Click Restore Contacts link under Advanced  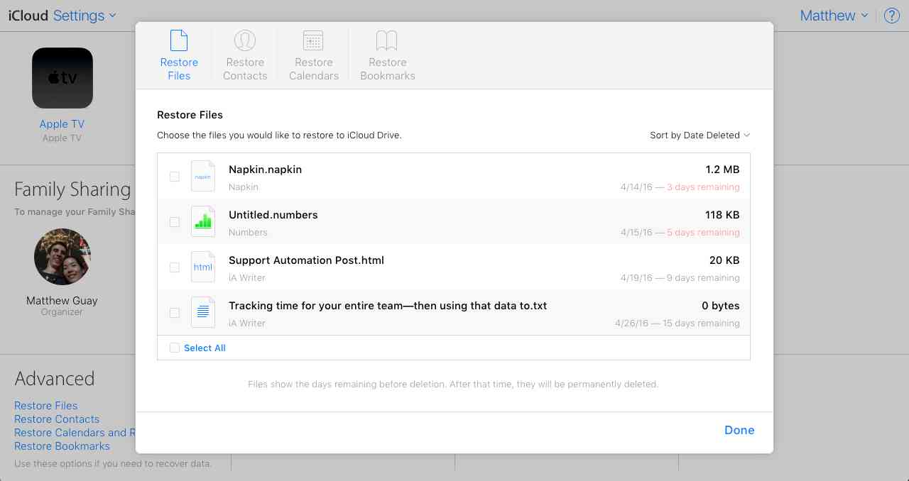coord(57,419)
